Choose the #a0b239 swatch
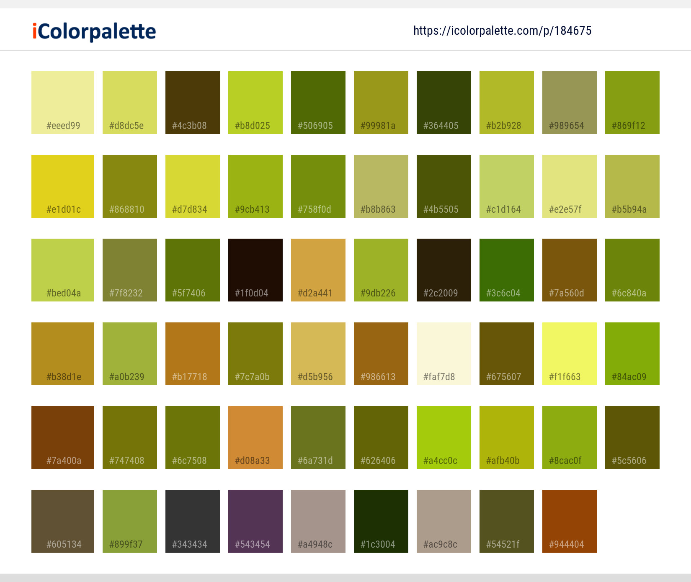Screen dimensions: 691x582 coord(130,354)
